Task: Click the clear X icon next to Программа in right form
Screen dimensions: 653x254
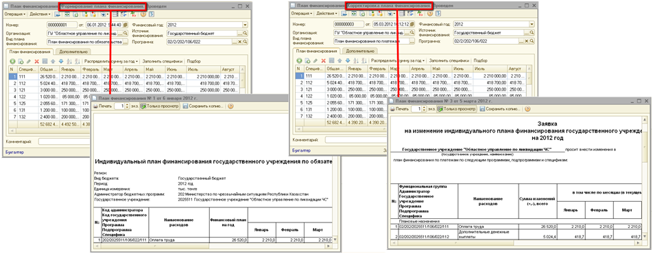Action: [525, 41]
